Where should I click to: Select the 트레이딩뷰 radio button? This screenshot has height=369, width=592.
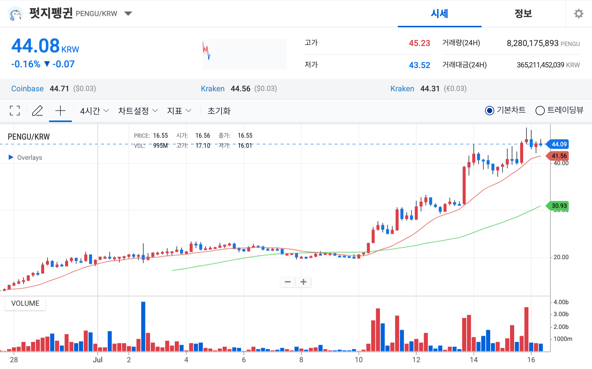(x=540, y=110)
